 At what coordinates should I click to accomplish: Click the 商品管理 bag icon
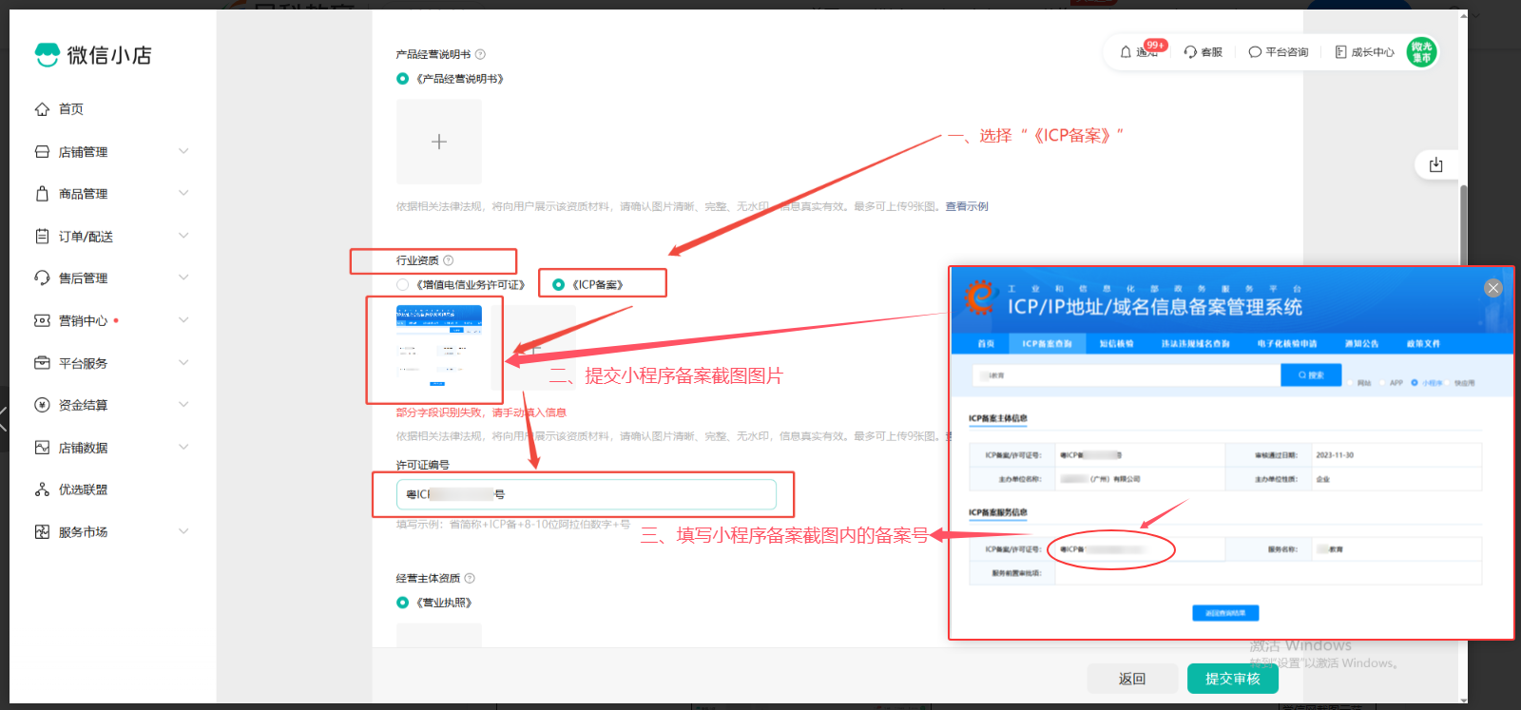[42, 194]
